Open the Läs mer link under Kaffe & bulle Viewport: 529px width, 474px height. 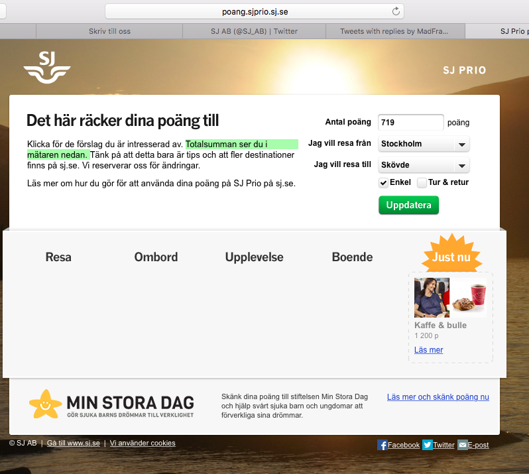pos(428,350)
